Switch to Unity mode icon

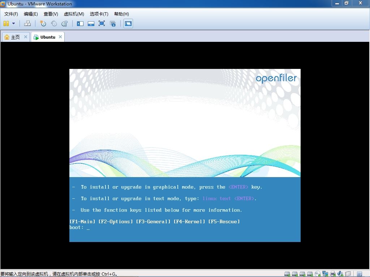(x=113, y=23)
